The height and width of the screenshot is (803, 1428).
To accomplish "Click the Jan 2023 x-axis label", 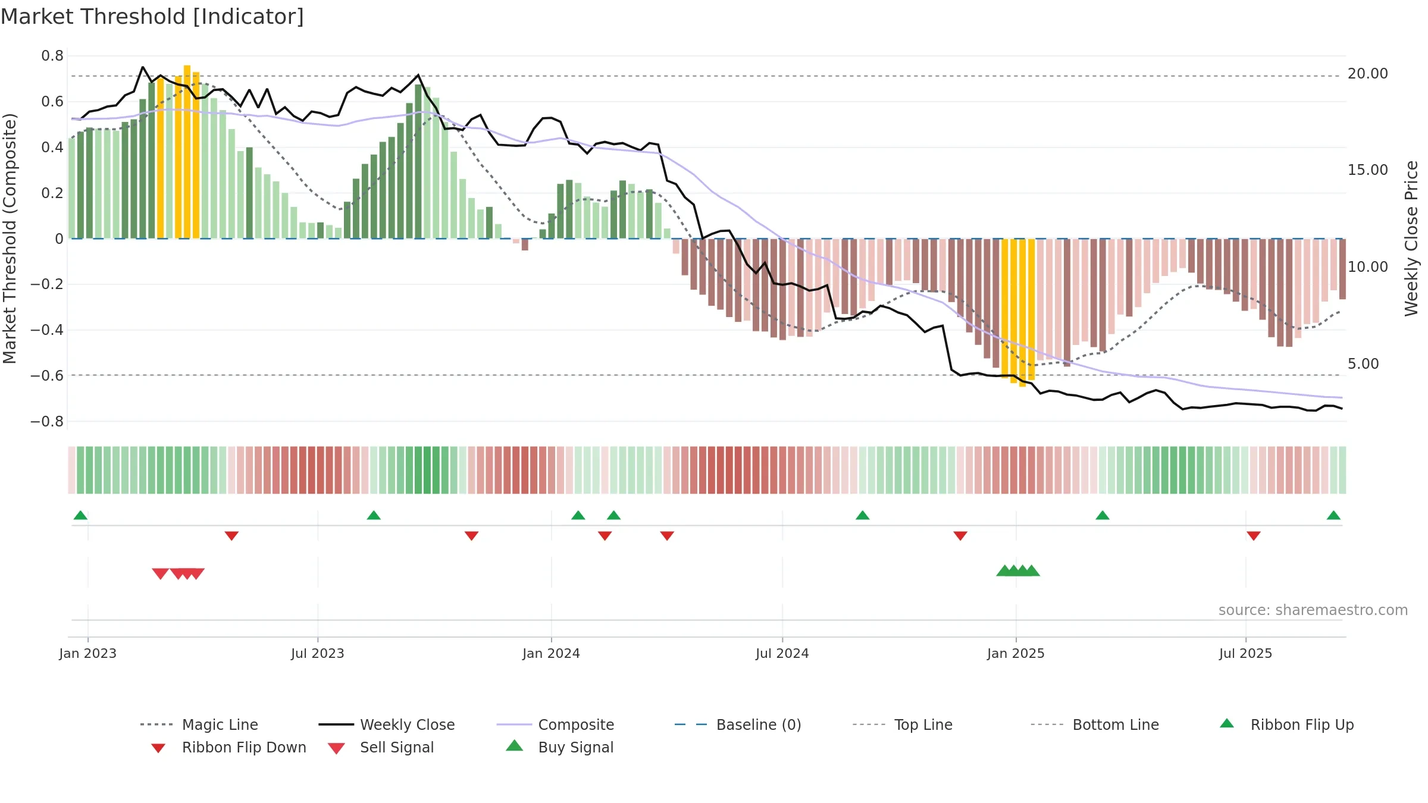I will (88, 653).
